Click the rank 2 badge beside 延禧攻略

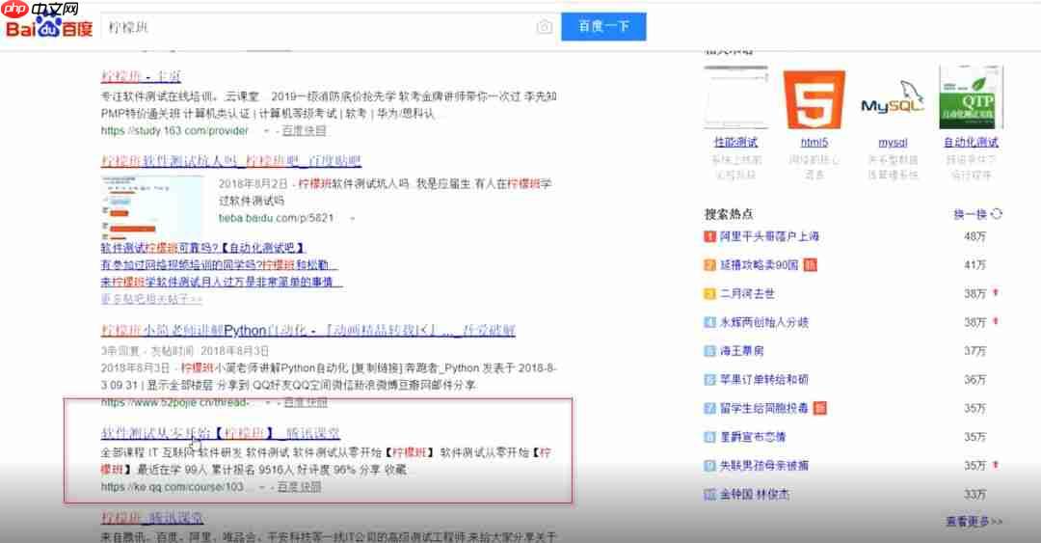(x=709, y=265)
